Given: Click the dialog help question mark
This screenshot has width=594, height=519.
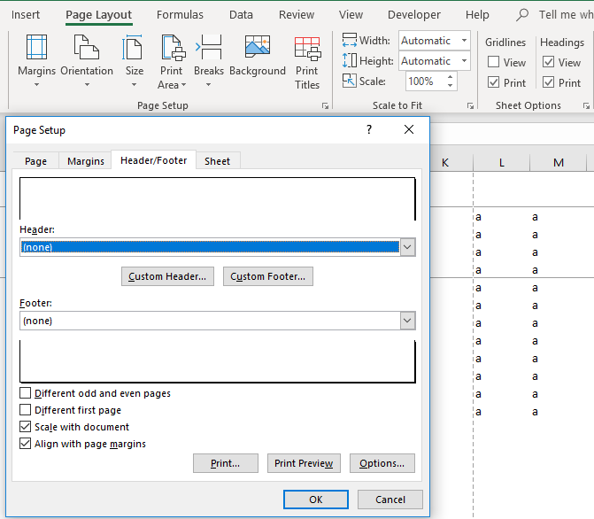Looking at the screenshot, I should pyautogui.click(x=369, y=129).
